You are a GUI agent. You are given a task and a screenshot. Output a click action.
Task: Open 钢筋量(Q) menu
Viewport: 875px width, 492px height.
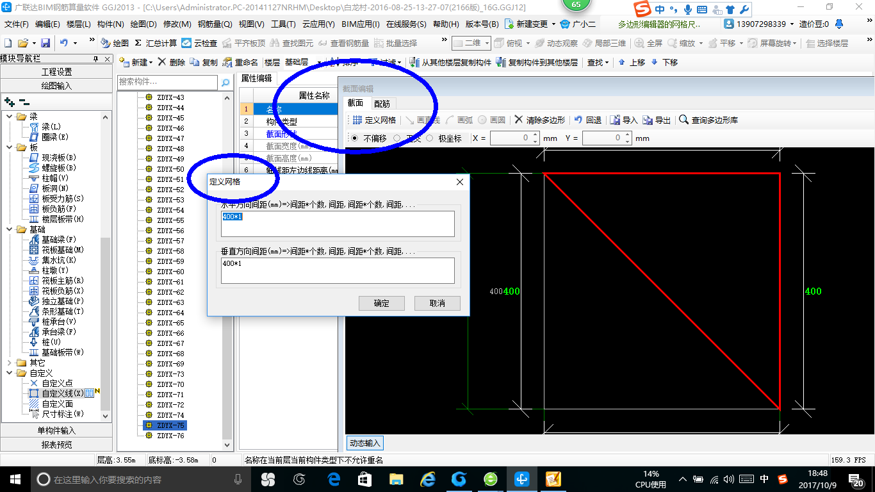point(215,24)
